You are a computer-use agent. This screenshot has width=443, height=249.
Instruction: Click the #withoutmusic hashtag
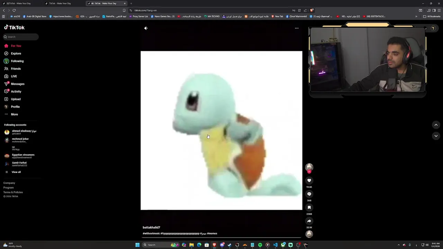pos(151,233)
